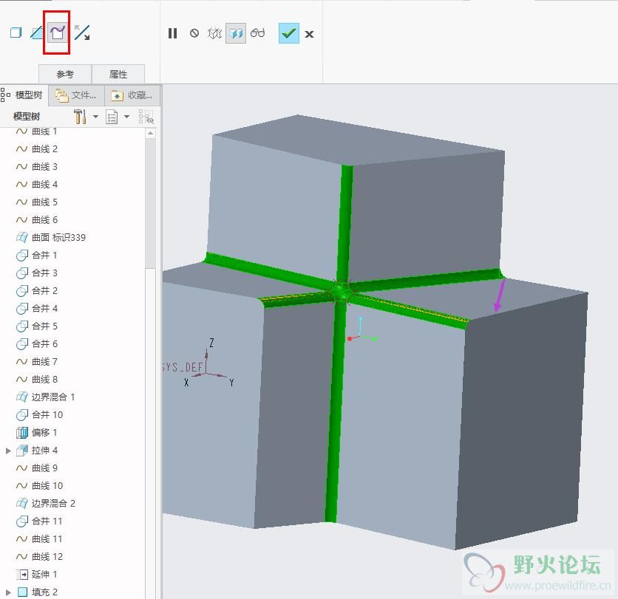The height and width of the screenshot is (599, 618).
Task: Select 曲线 8 in model tree
Action: point(44,379)
